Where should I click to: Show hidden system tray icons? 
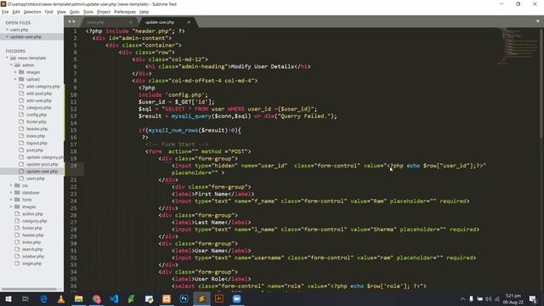[x=462, y=298]
